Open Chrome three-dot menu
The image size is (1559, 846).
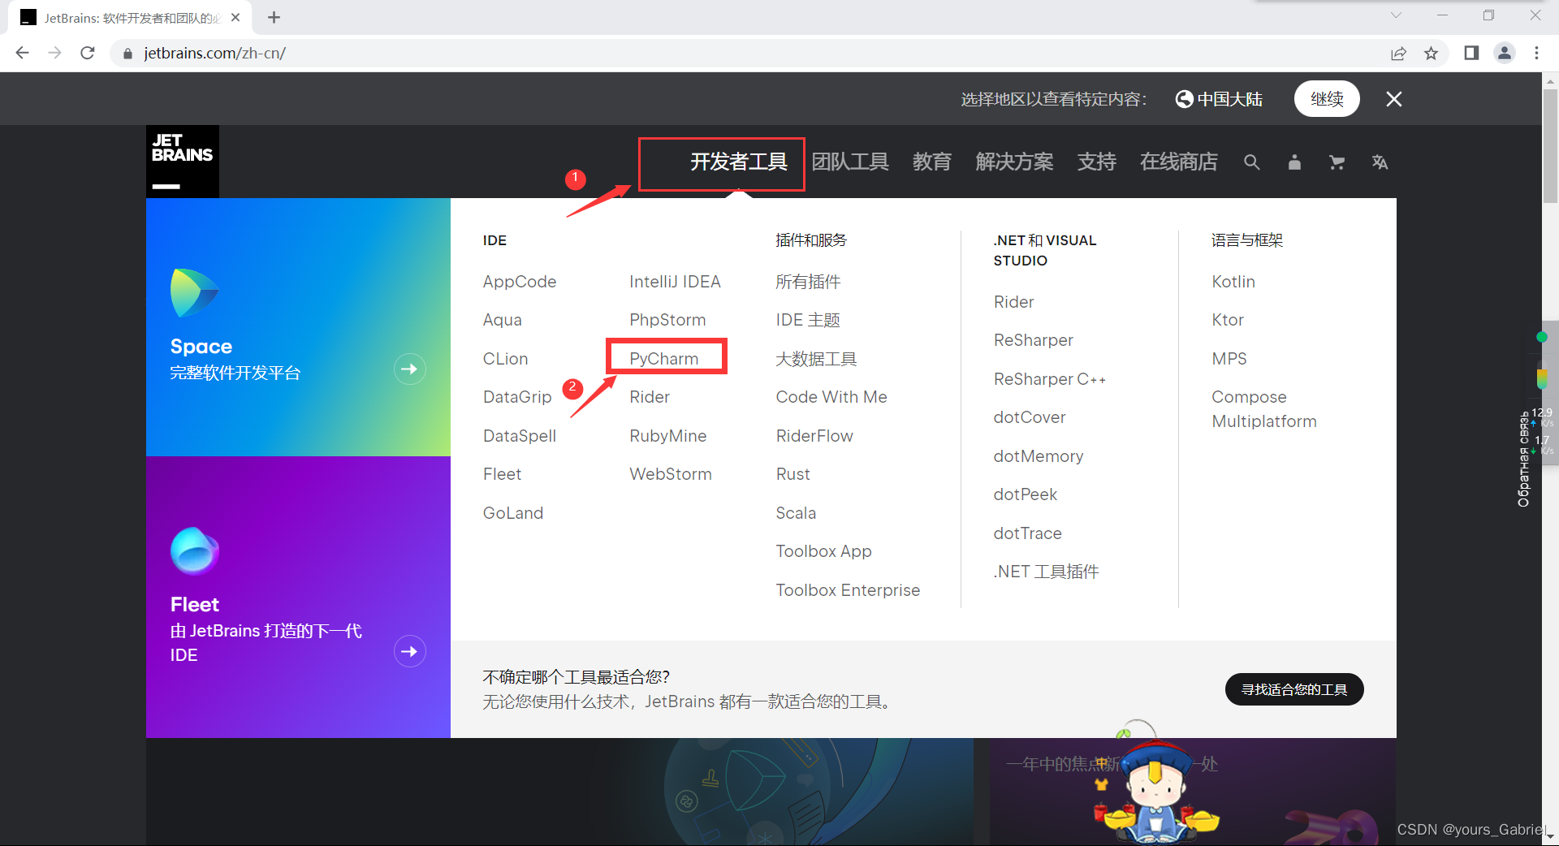1536,53
